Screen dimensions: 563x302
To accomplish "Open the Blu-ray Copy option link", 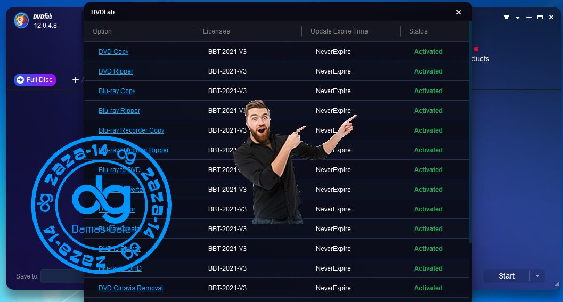I will coord(117,91).
